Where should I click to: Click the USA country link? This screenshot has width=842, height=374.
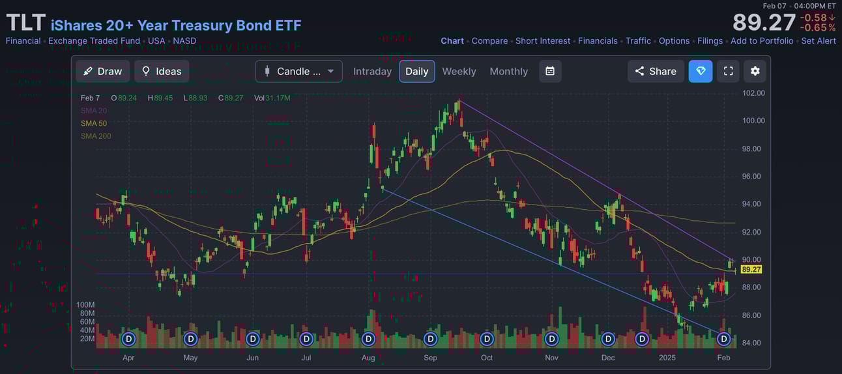tap(156, 40)
